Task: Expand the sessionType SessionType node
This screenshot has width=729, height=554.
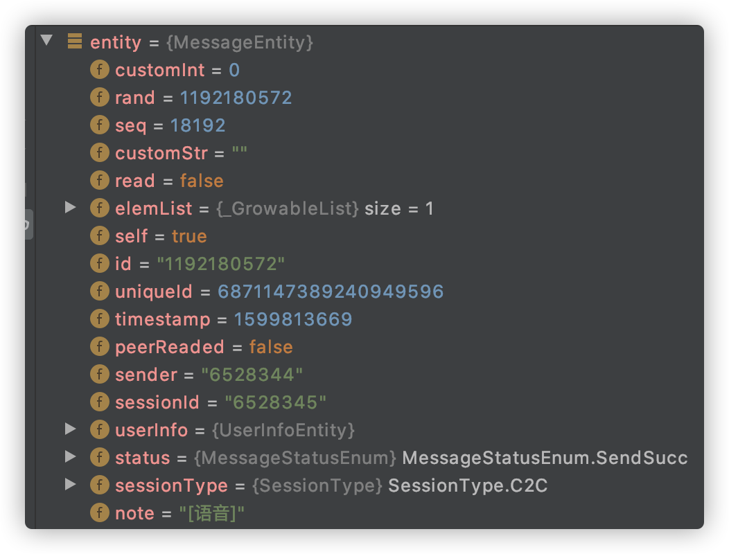Action: [x=71, y=485]
